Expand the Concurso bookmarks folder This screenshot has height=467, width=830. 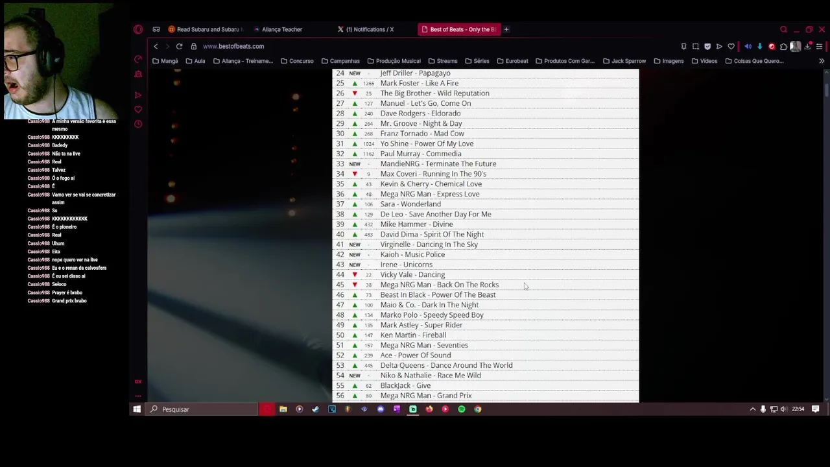[x=297, y=61]
